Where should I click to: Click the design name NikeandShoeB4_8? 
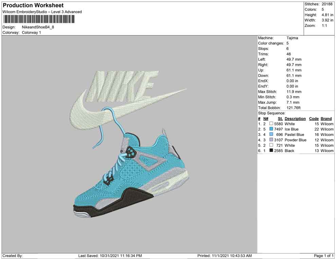click(x=38, y=27)
